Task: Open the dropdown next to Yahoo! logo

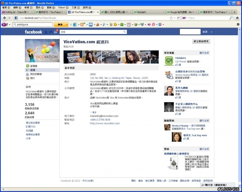Action: (9, 25)
